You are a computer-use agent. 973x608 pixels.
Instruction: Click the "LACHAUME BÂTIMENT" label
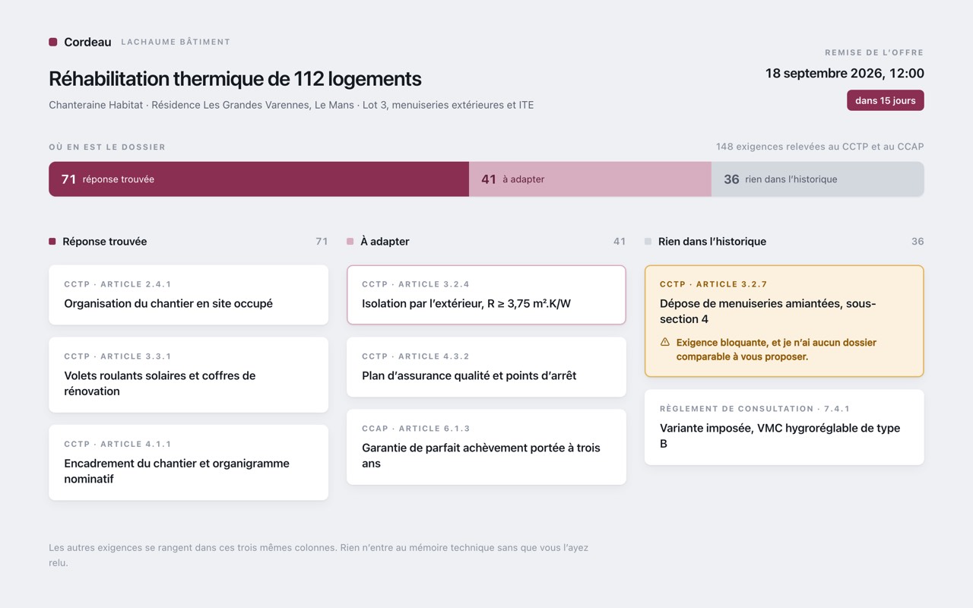pyautogui.click(x=176, y=43)
